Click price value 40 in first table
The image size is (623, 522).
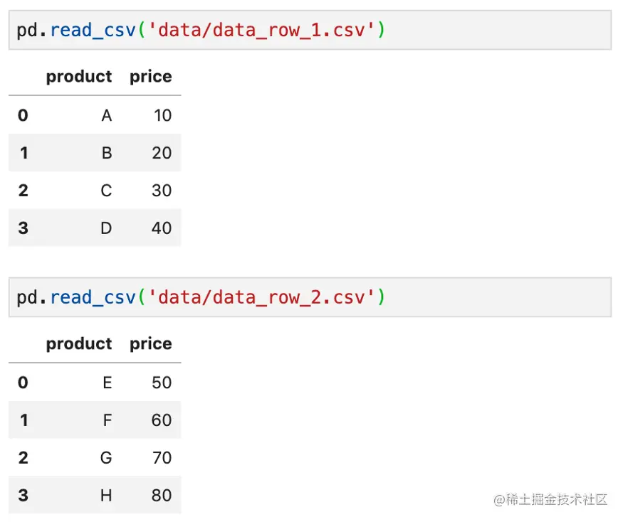pyautogui.click(x=162, y=228)
